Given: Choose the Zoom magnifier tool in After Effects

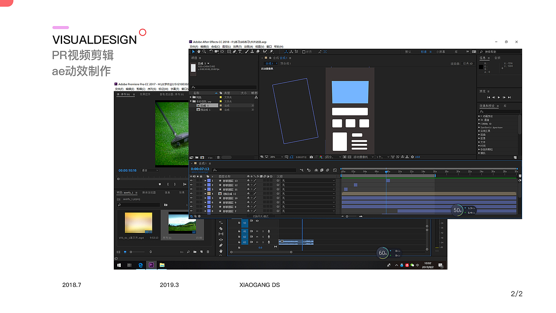Looking at the screenshot, I should [x=204, y=52].
